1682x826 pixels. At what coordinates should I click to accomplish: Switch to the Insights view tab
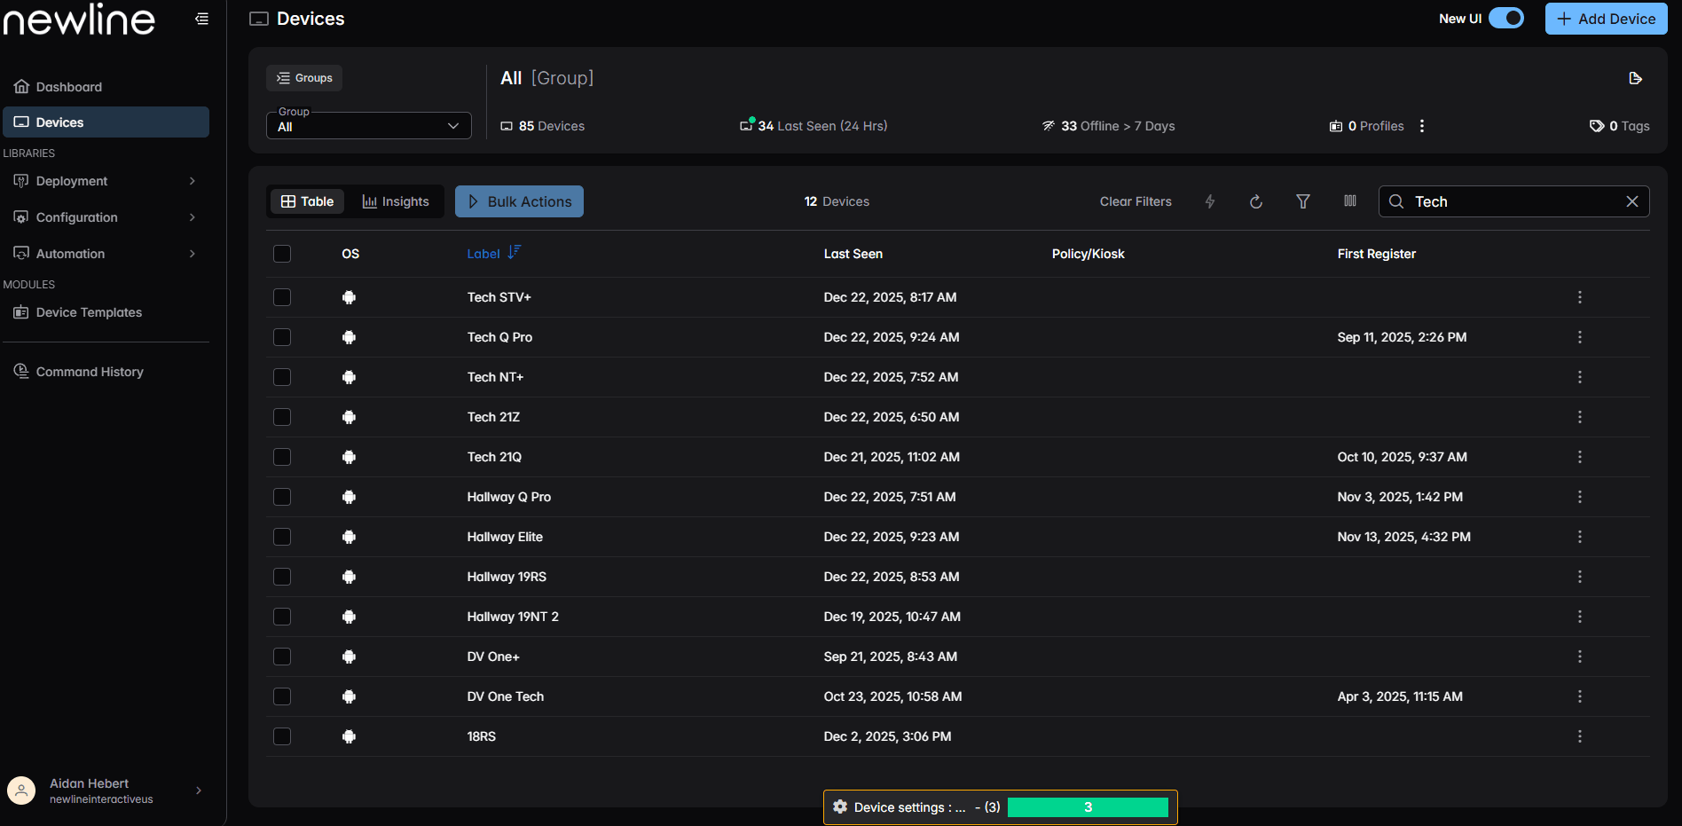[x=396, y=201]
